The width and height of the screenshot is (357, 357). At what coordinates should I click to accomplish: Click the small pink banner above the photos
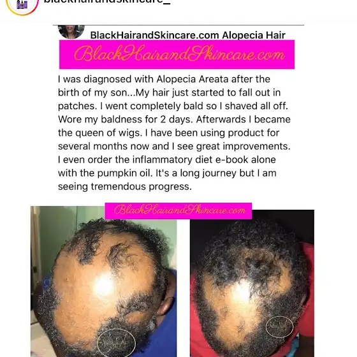click(178, 211)
